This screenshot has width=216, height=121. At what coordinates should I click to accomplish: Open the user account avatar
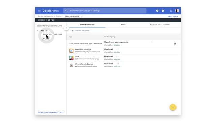tap(177, 11)
